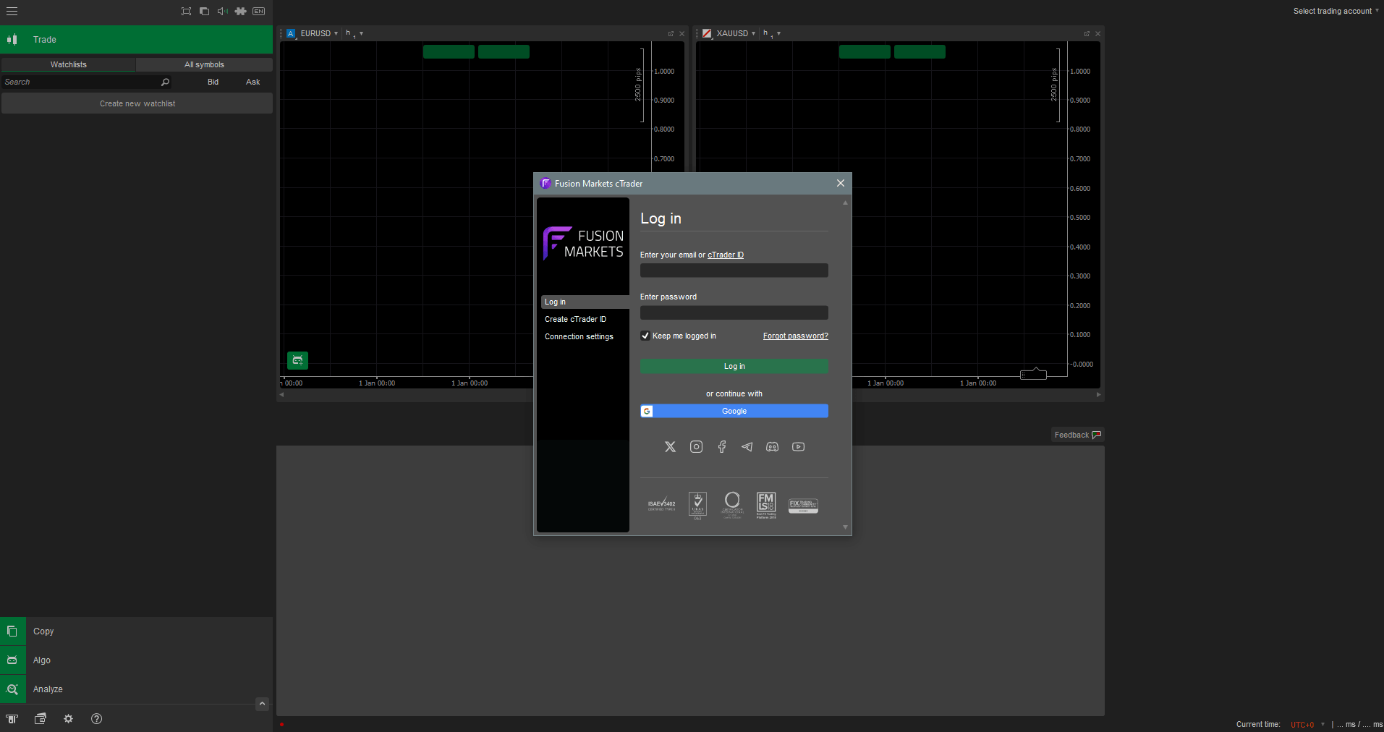Click the Enter password field
The height and width of the screenshot is (732, 1384).
point(734,312)
